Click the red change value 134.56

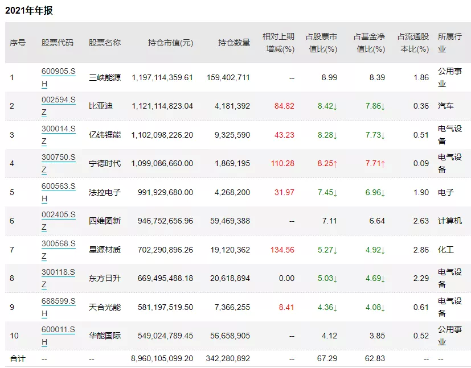tap(282, 250)
